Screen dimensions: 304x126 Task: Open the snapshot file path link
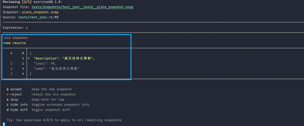click(x=82, y=7)
